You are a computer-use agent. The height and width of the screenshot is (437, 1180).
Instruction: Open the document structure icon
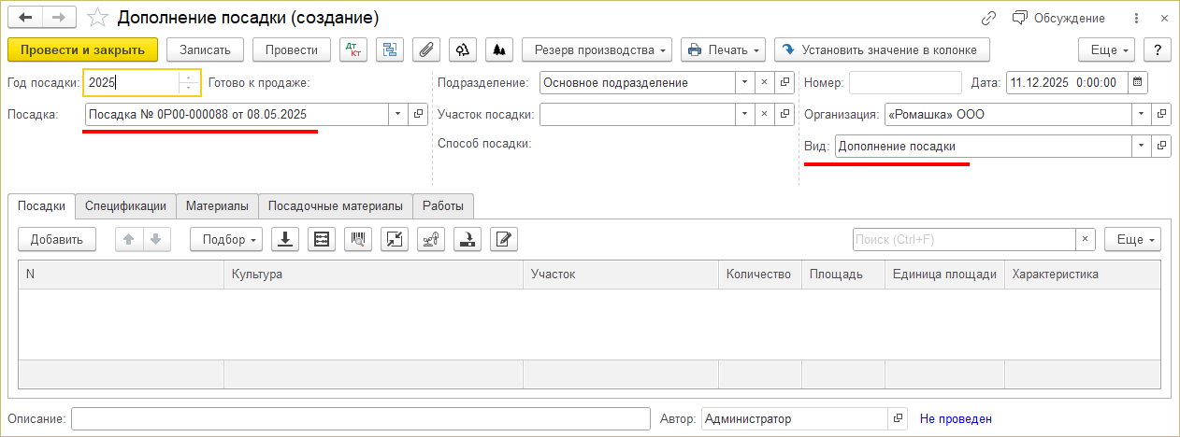coord(390,49)
